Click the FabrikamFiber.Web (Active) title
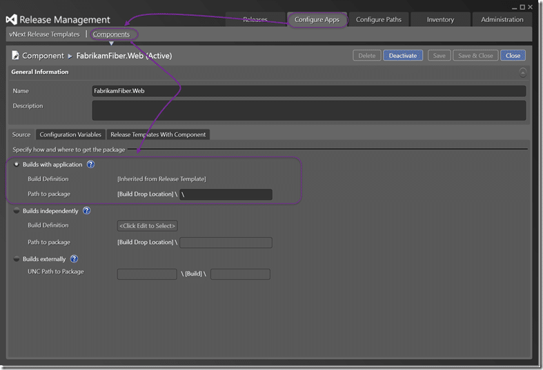Screen dimensions: 543x370 pyautogui.click(x=124, y=56)
